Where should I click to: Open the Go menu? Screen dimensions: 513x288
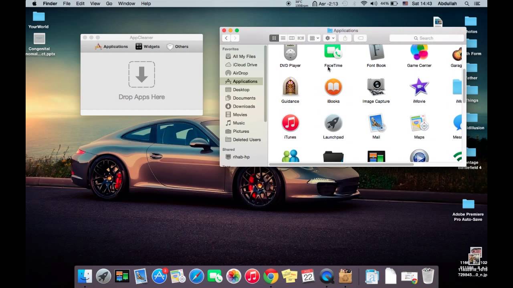point(109,4)
